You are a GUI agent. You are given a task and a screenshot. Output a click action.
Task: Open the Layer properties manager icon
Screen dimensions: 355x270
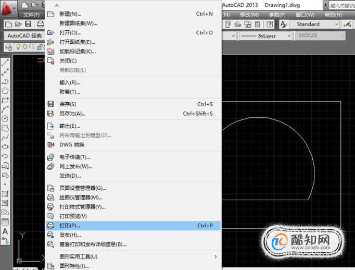pyautogui.click(x=9, y=47)
